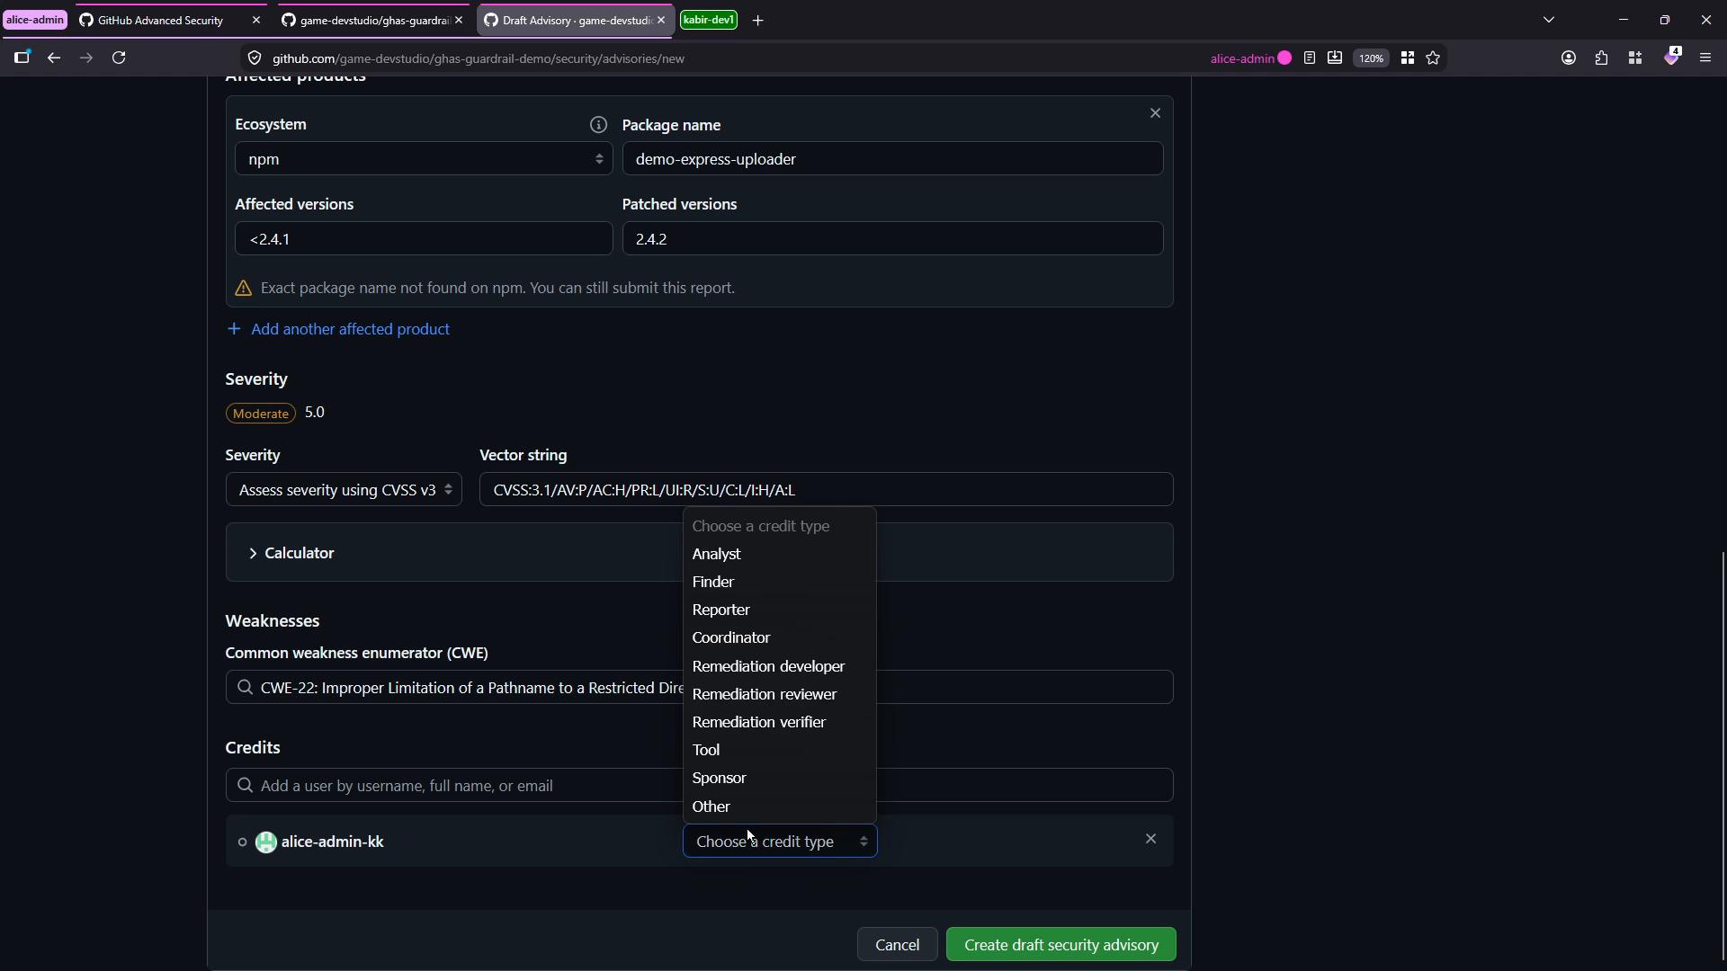
Task: Click the purple extension icon with badge
Action: point(1672,57)
